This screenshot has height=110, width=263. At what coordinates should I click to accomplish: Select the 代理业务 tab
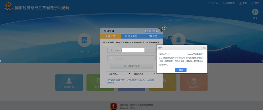point(152,36)
